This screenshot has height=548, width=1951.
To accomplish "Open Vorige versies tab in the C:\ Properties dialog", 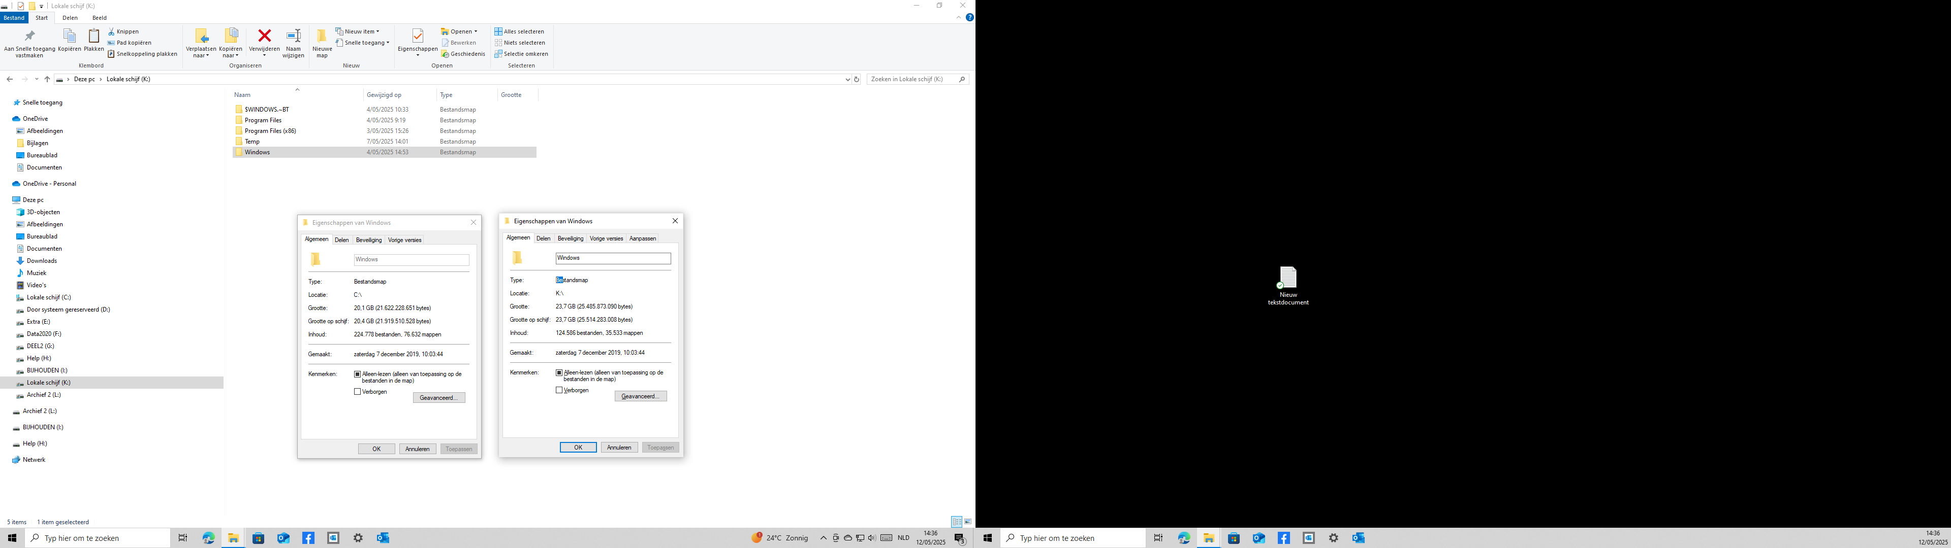I will 404,240.
